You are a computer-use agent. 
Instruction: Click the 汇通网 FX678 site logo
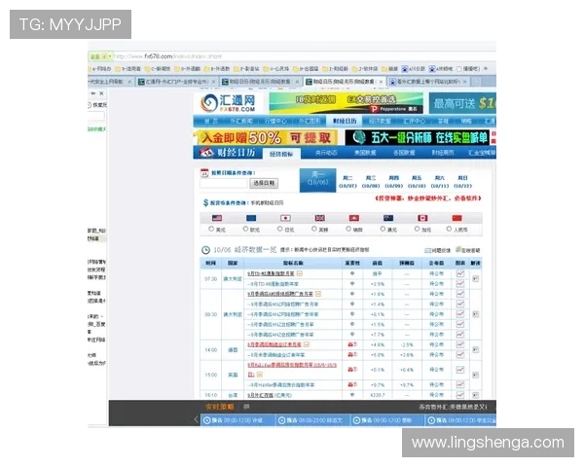pos(229,103)
